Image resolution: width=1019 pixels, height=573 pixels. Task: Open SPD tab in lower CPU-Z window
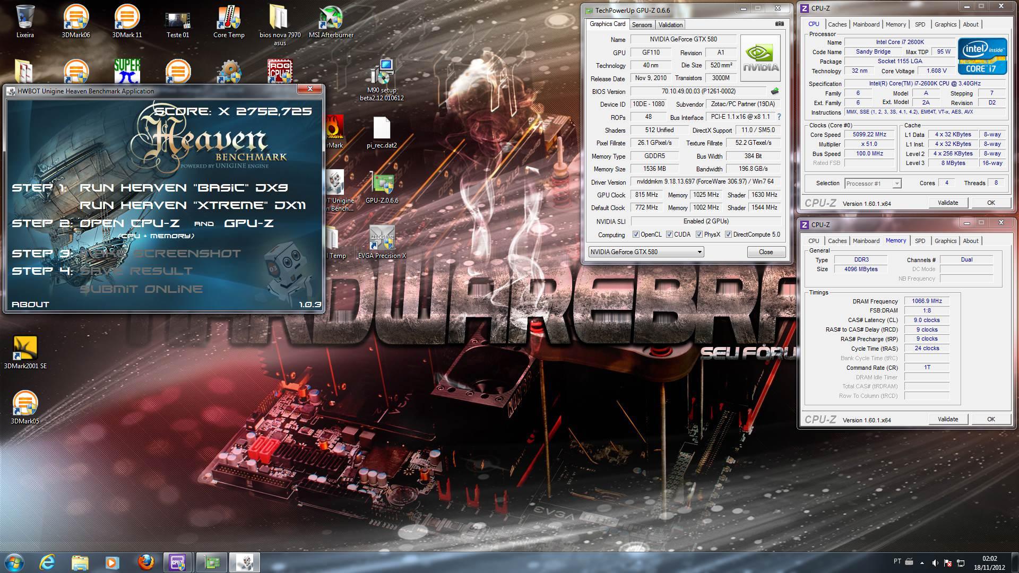click(x=920, y=241)
